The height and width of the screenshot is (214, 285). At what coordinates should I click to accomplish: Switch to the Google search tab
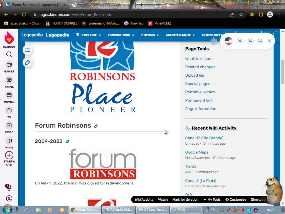tap(102, 5)
